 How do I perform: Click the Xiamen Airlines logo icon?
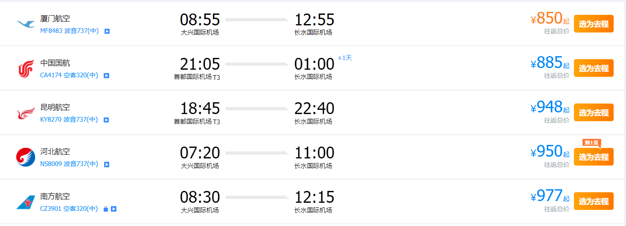pyautogui.click(x=25, y=23)
